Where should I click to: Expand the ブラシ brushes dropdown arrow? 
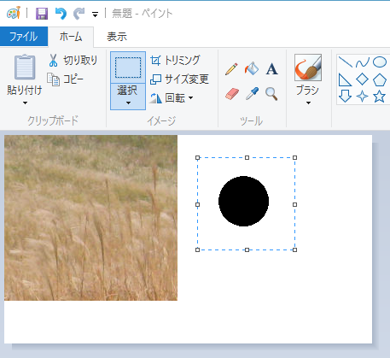tap(308, 103)
